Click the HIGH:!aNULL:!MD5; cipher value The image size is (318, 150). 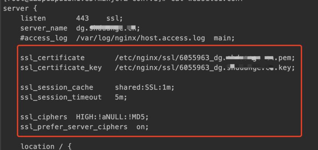tap(112, 117)
